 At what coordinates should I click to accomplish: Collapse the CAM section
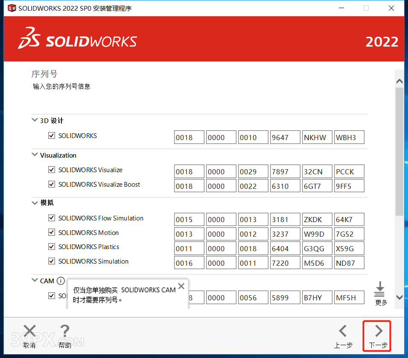(35, 281)
